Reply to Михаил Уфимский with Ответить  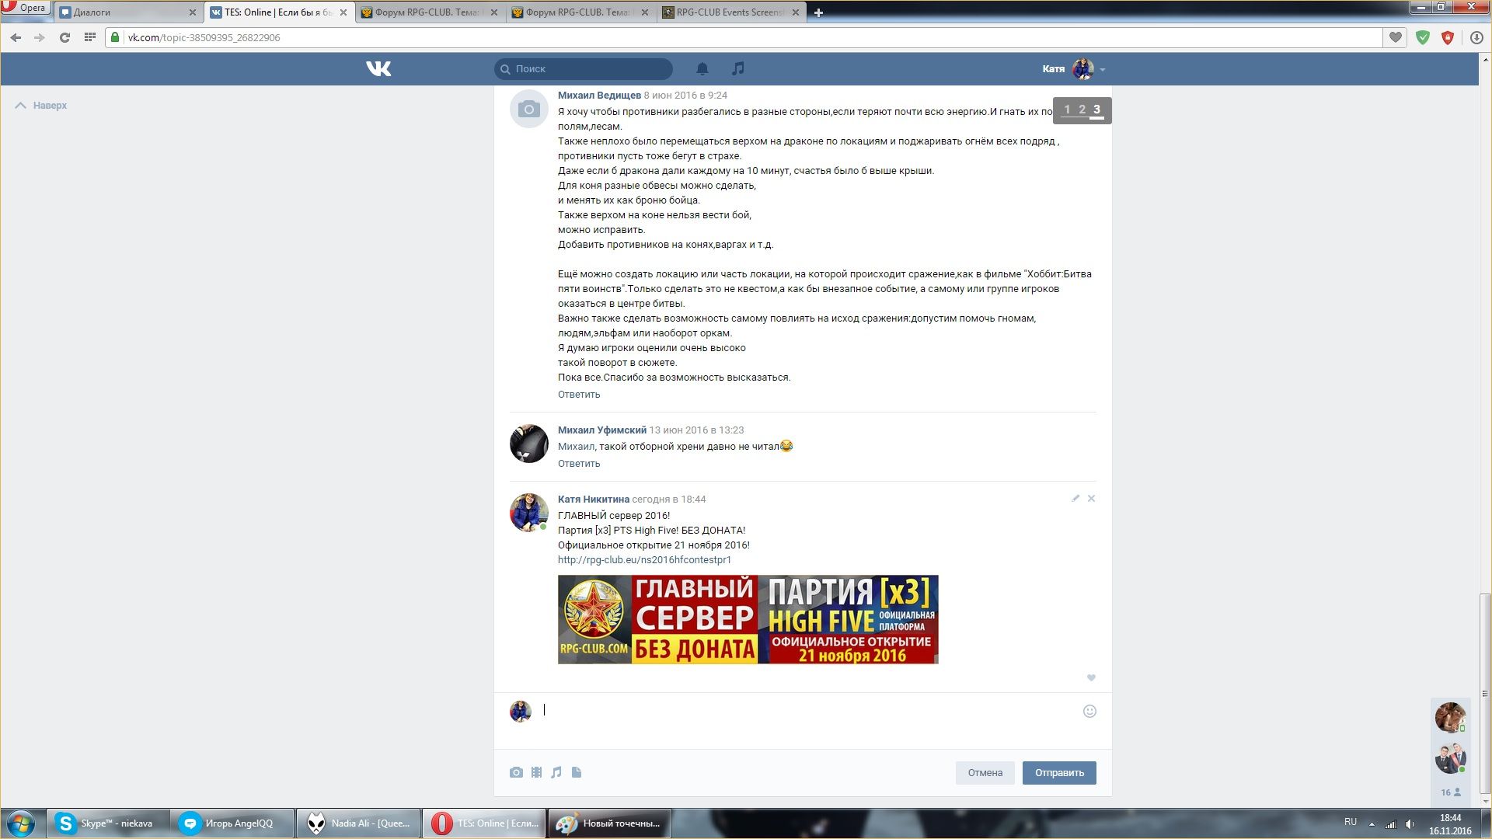coord(579,464)
